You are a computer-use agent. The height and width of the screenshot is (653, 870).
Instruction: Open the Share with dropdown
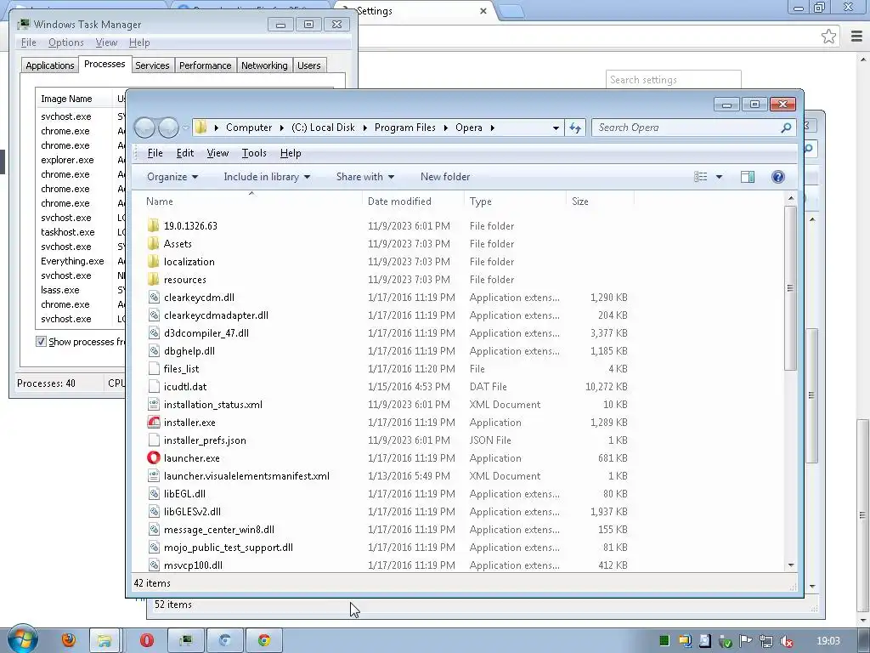[x=365, y=177]
